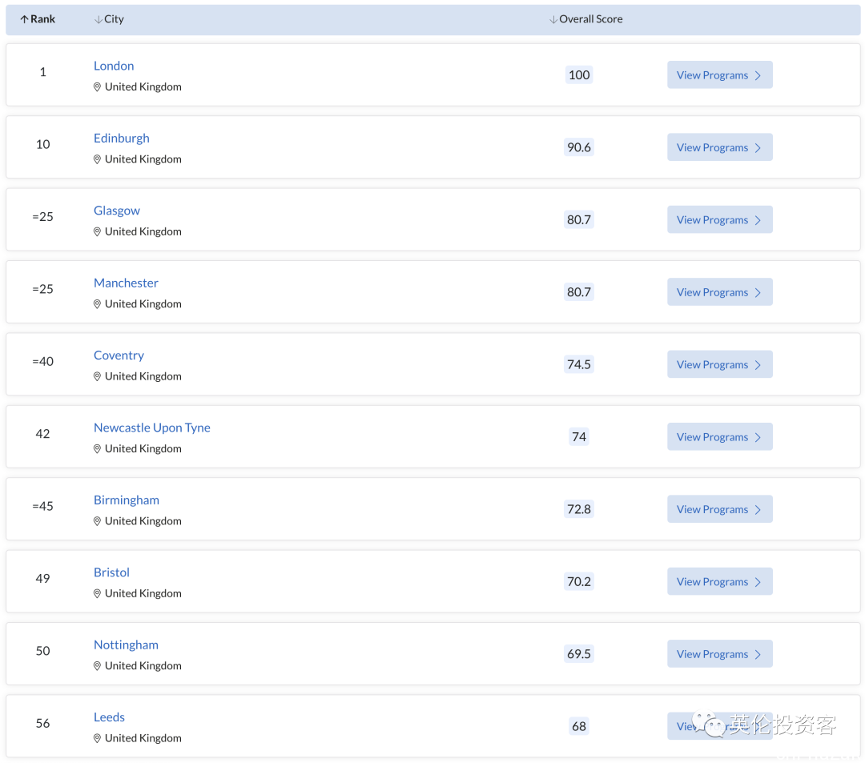865x763 pixels.
Task: Click the map pin under Leeds
Action: click(97, 738)
